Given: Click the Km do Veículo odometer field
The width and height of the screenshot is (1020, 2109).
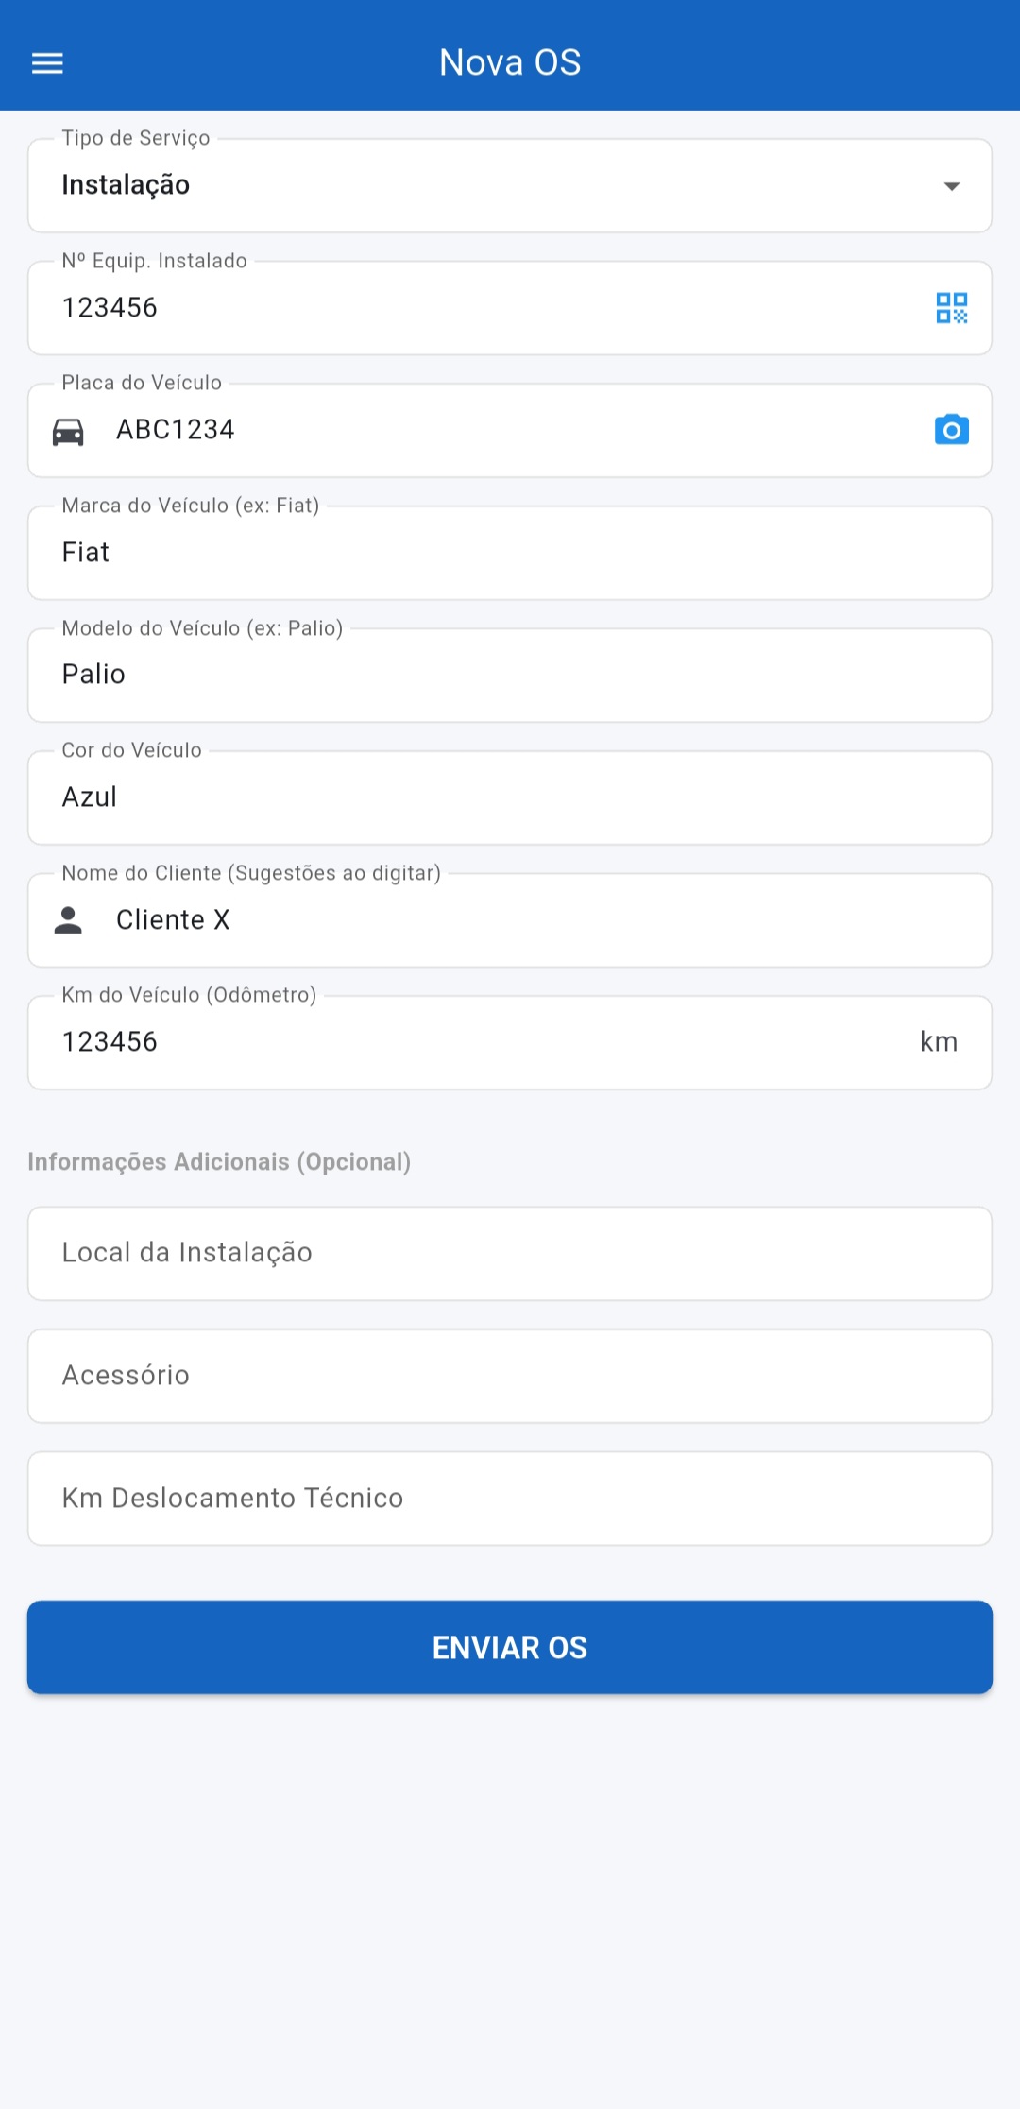Looking at the screenshot, I should point(472,1042).
